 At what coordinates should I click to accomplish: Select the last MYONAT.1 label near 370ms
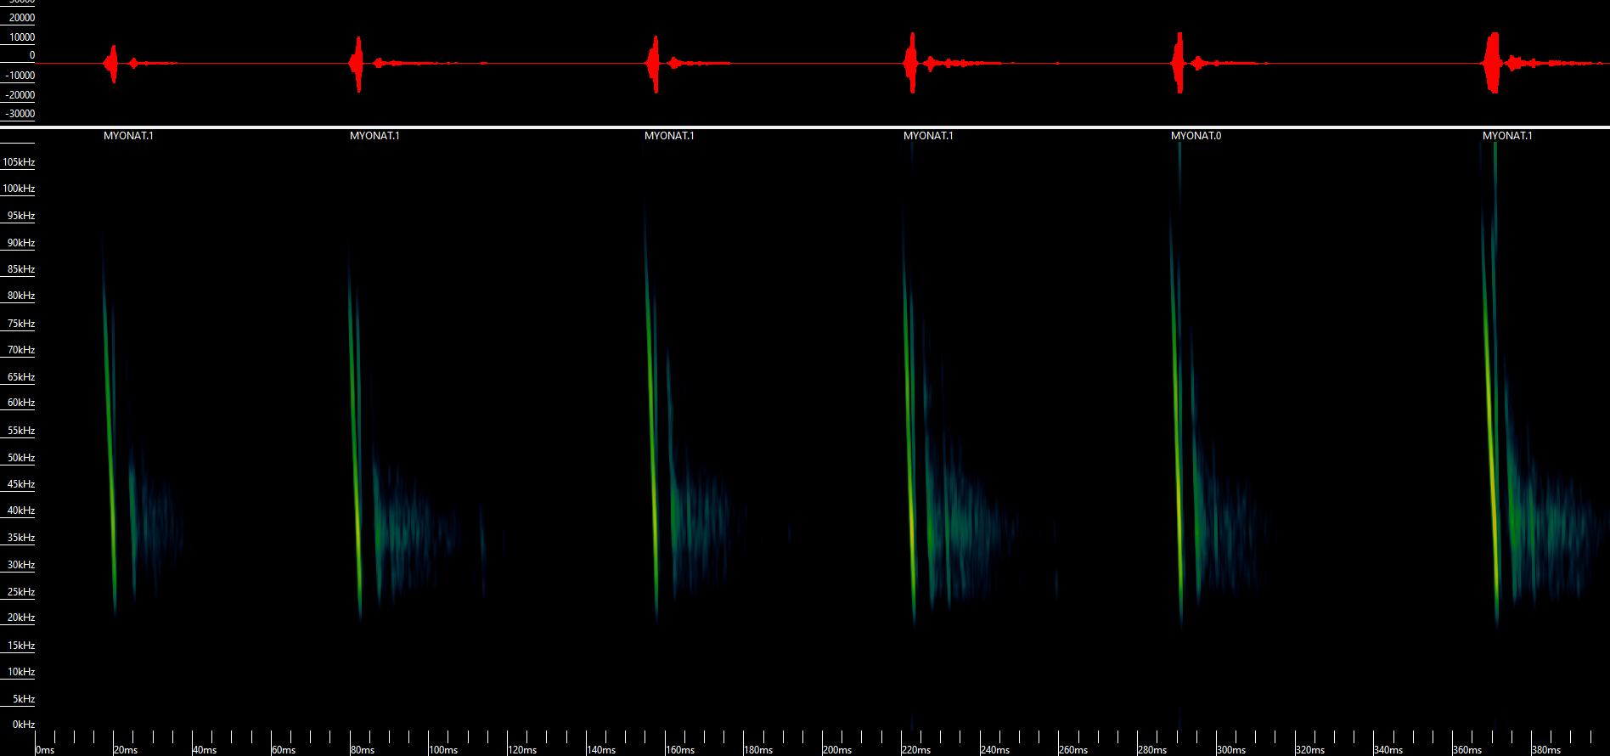tap(1507, 136)
